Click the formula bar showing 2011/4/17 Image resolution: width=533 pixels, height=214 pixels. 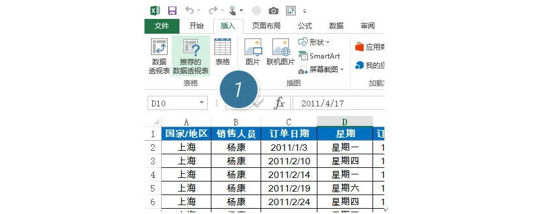point(339,103)
